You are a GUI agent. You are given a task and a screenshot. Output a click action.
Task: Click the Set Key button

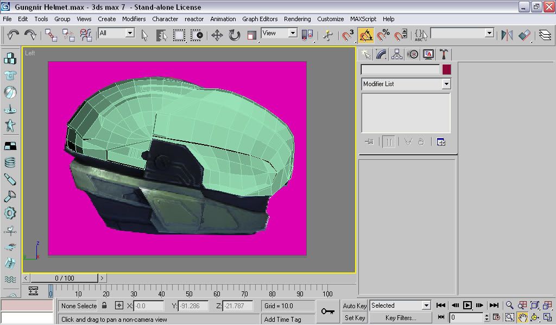pos(354,317)
